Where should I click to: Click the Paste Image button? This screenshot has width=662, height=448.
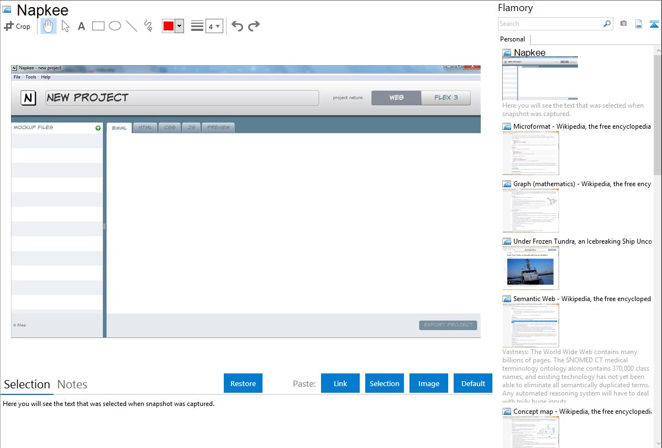click(x=428, y=383)
